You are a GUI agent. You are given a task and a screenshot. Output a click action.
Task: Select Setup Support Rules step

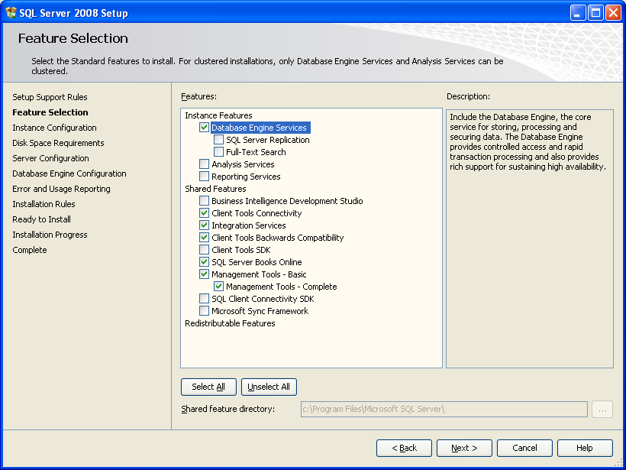tap(50, 97)
